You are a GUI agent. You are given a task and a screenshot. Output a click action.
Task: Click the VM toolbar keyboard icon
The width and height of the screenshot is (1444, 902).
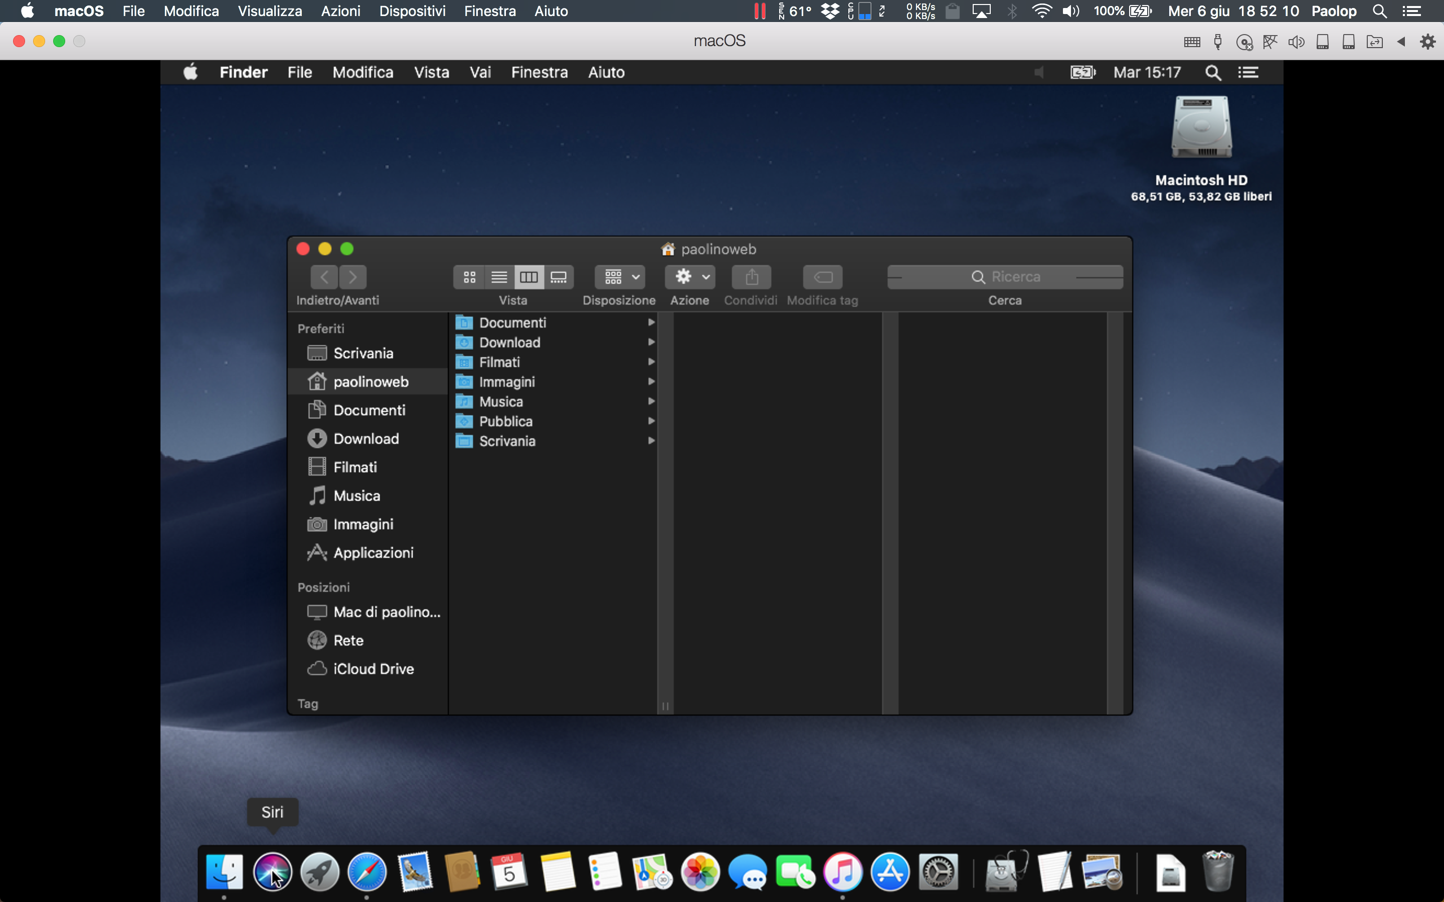(x=1192, y=42)
